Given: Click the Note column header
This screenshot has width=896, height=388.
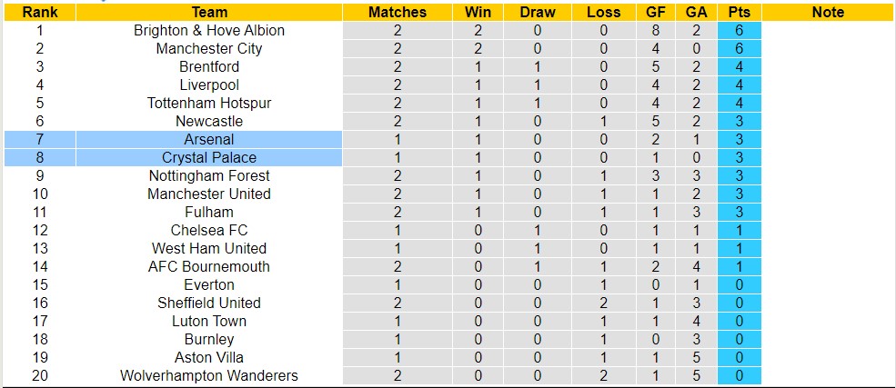Looking at the screenshot, I should (x=828, y=12).
